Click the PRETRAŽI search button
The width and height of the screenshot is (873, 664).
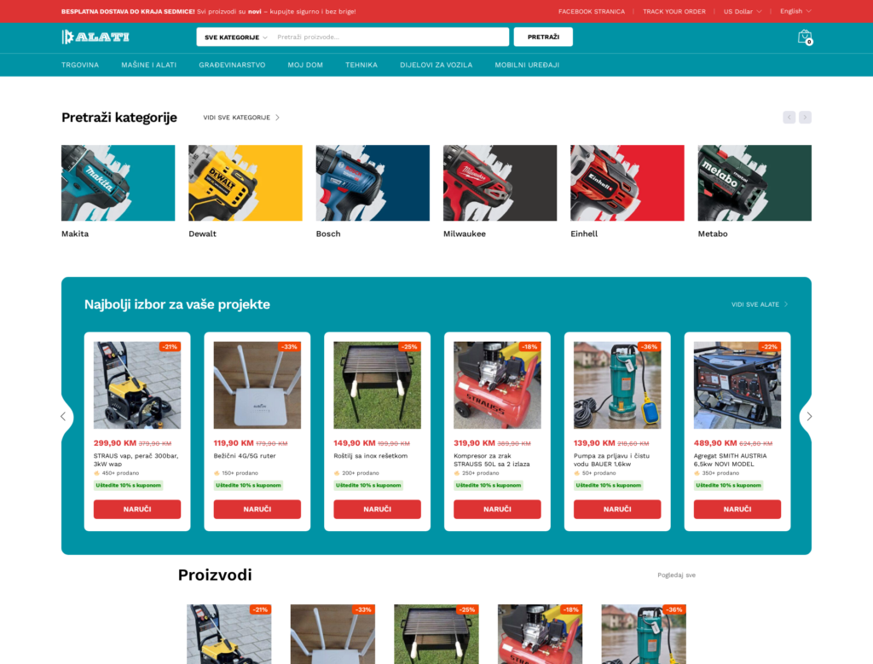[543, 38]
